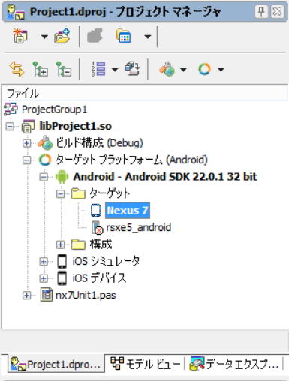Click the grayed-out remove project icon

click(x=95, y=37)
